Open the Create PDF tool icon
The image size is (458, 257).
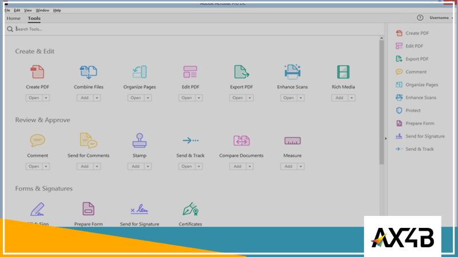click(37, 72)
